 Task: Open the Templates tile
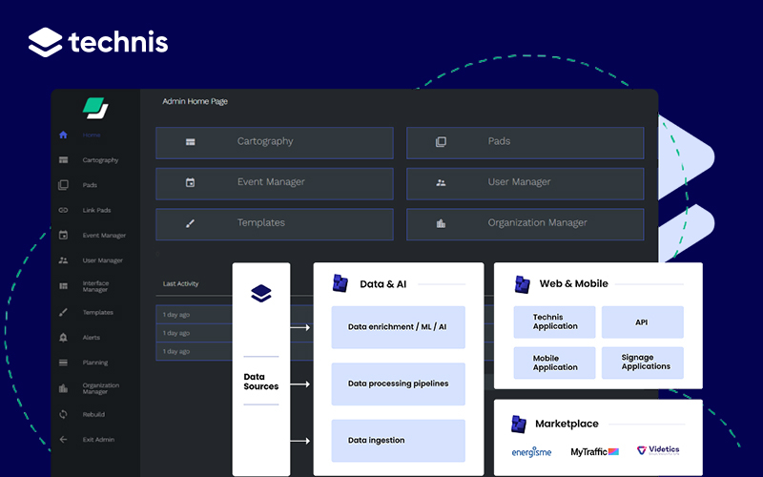275,224
